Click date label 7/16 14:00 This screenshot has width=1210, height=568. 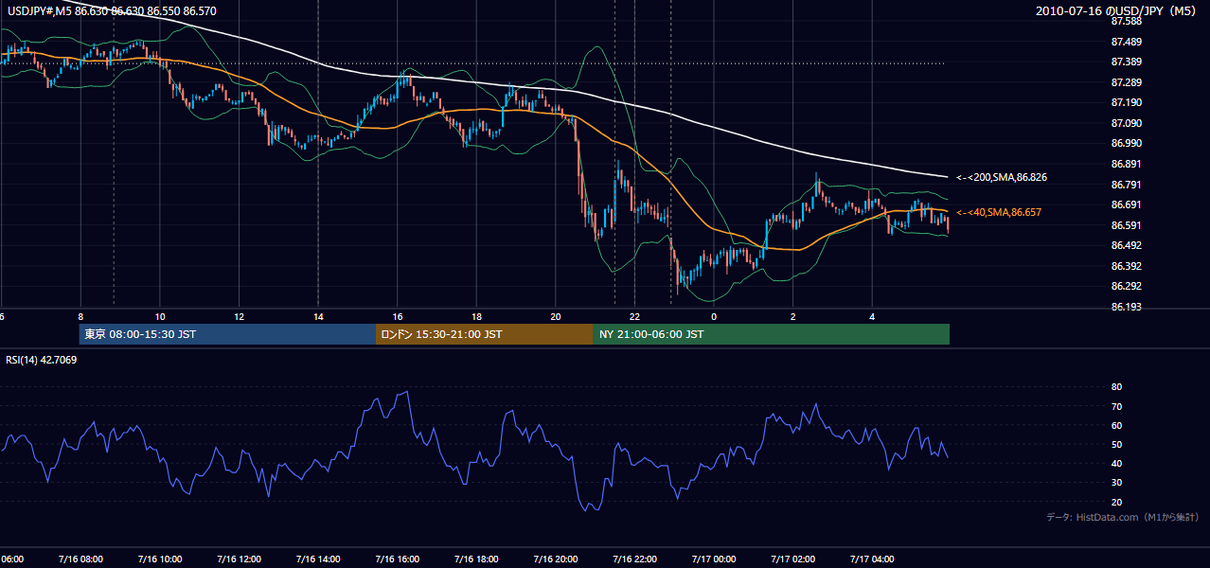[318, 559]
